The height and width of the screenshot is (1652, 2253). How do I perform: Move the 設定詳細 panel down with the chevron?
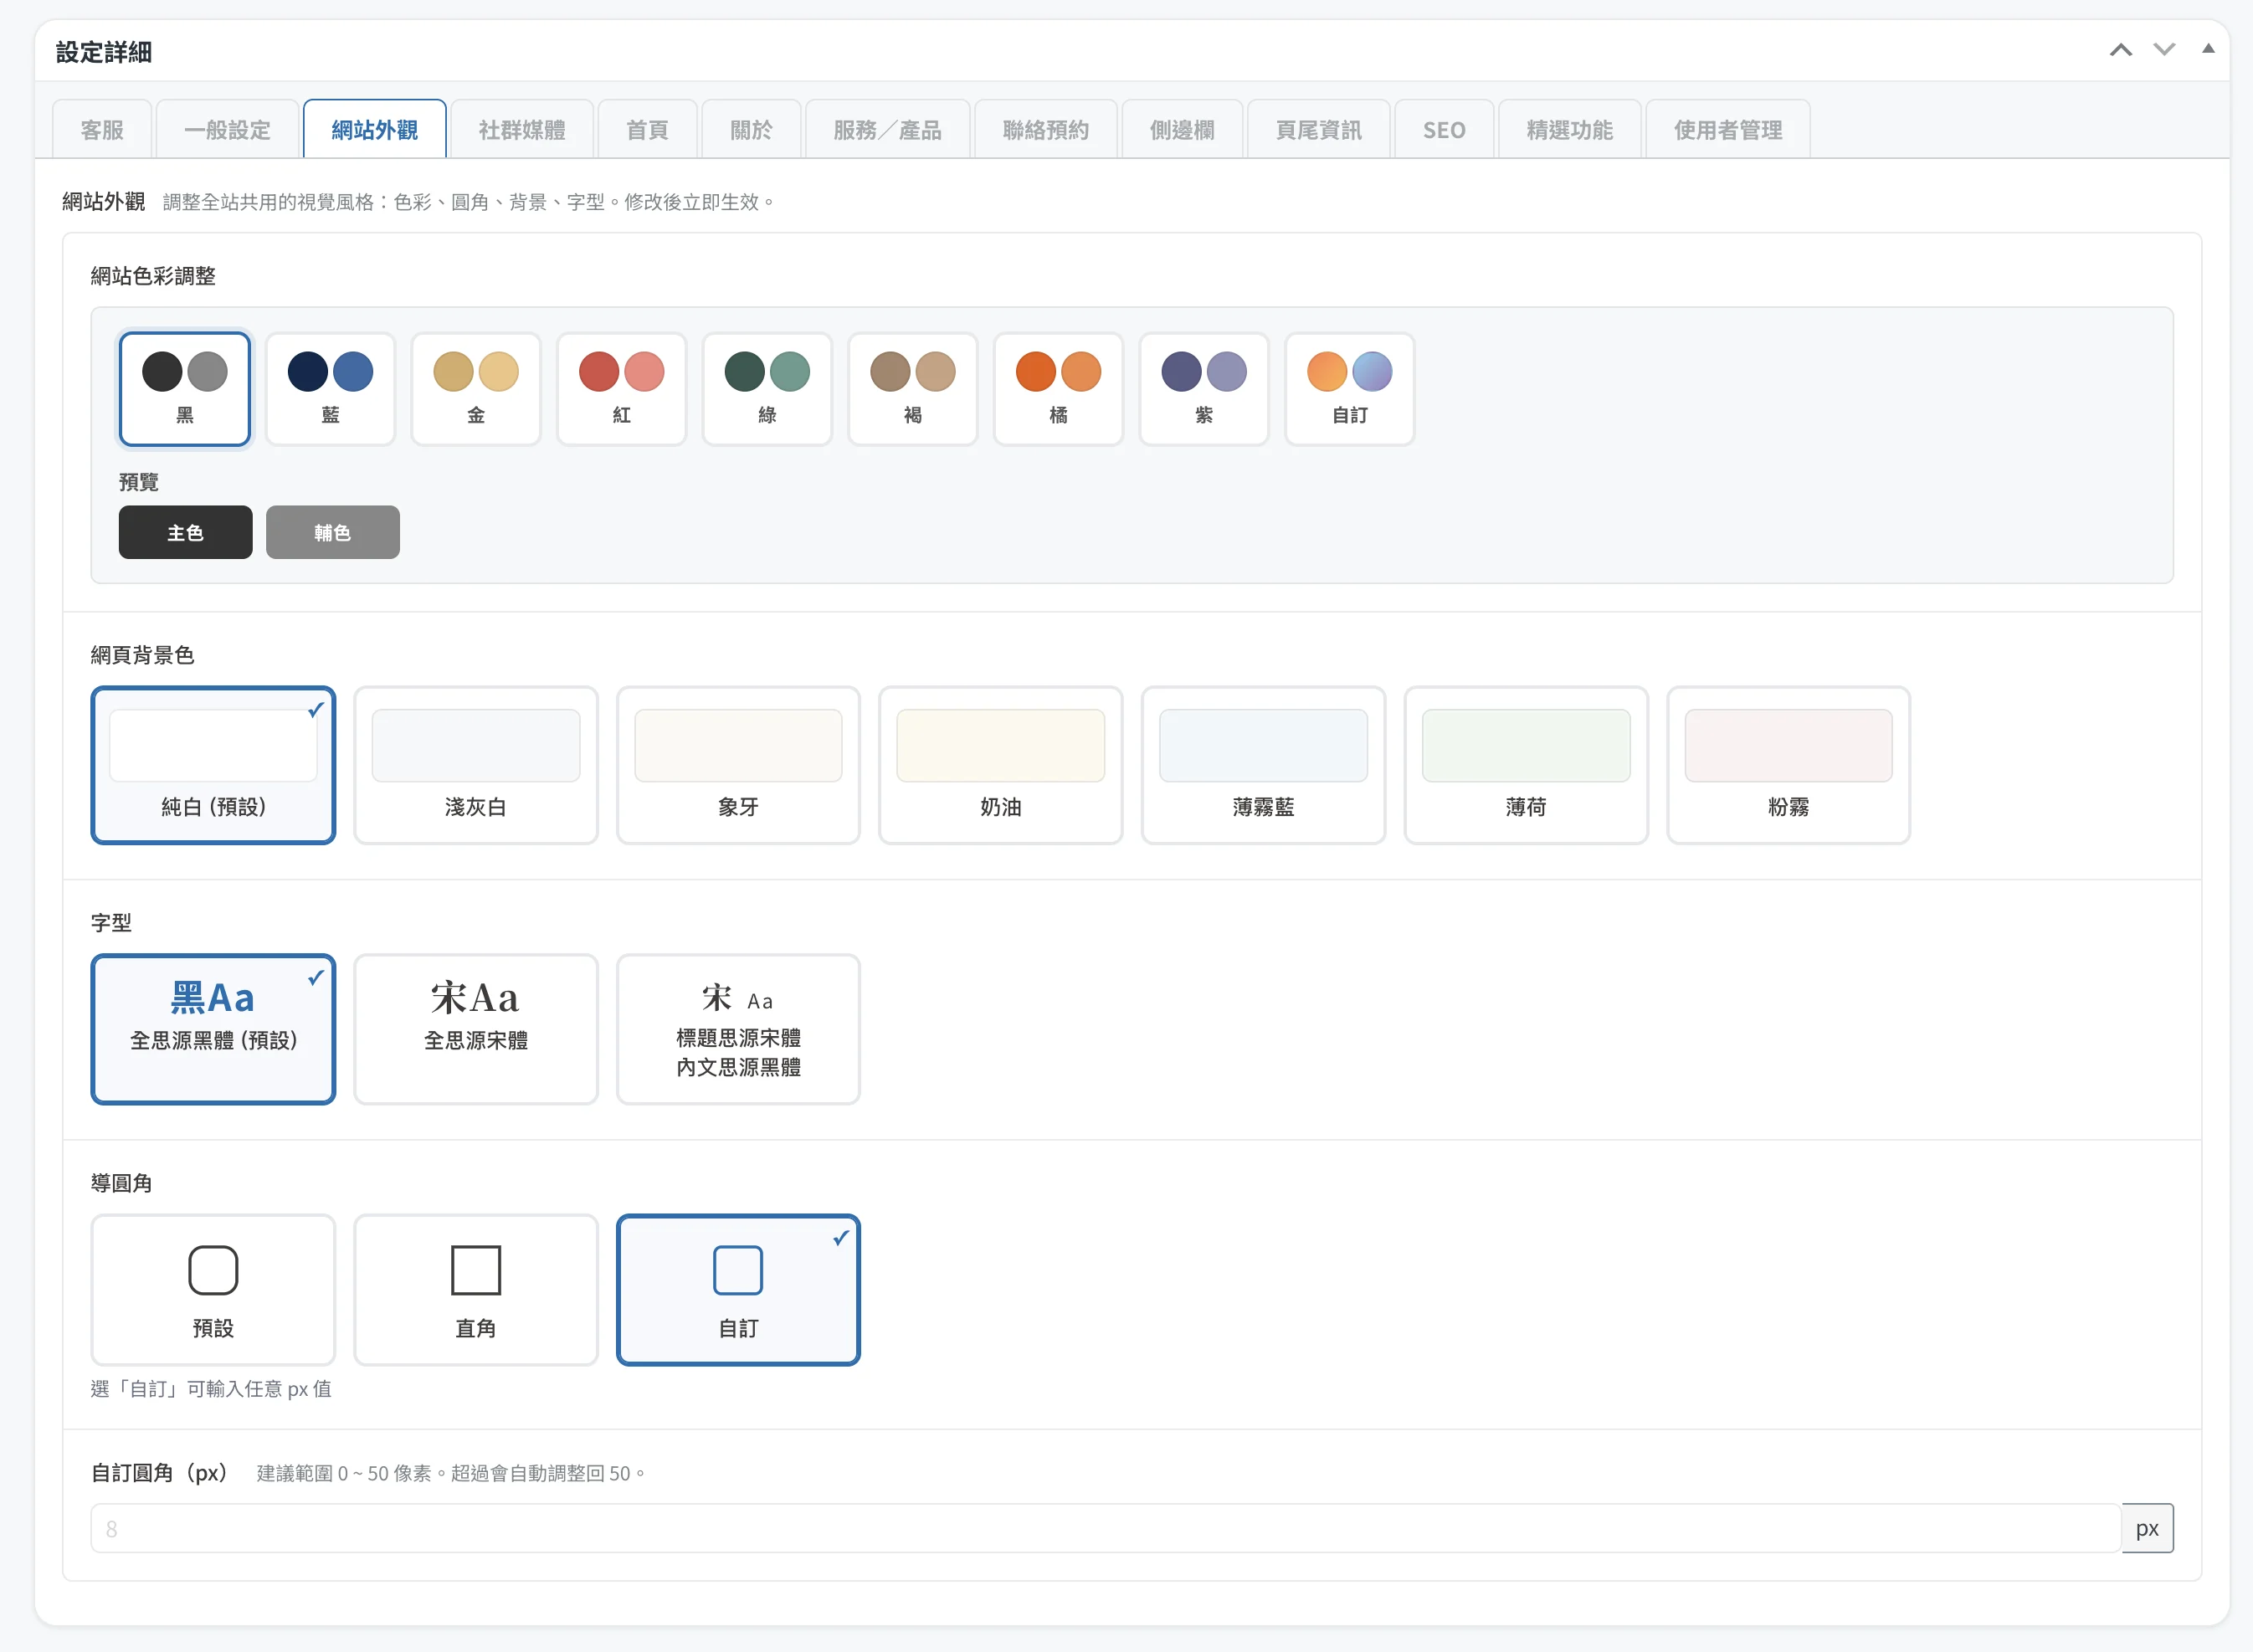[x=2164, y=50]
